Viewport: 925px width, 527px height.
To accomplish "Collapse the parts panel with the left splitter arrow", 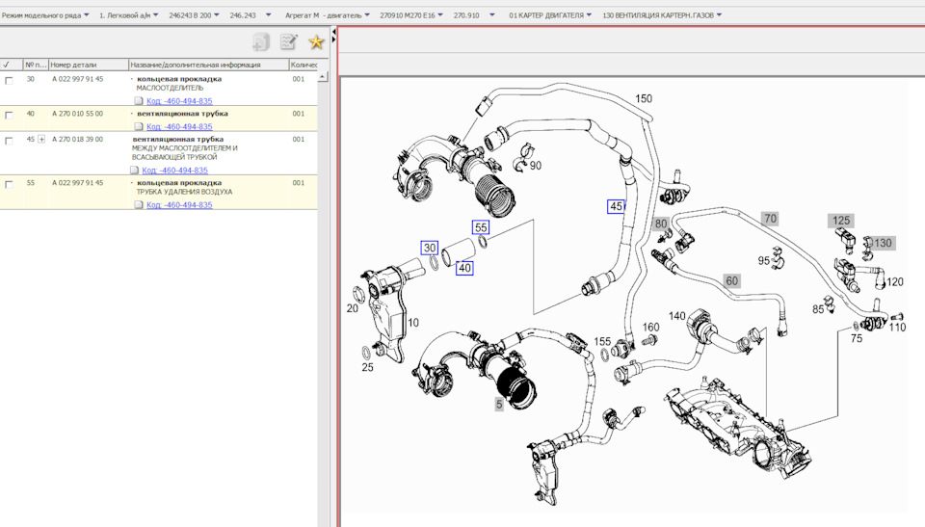I will point(333,34).
